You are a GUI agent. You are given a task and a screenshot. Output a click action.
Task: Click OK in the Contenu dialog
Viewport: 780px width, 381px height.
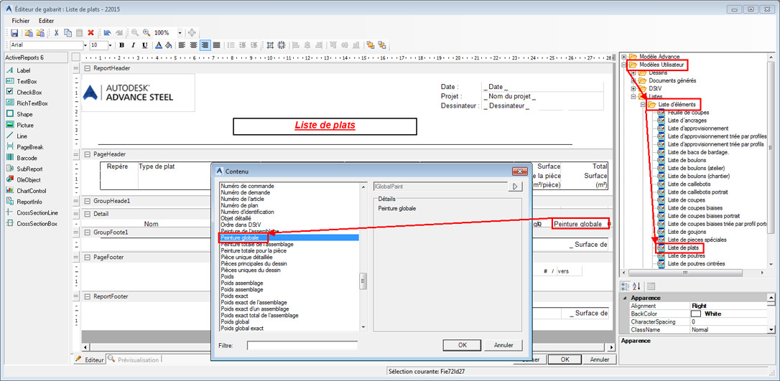click(x=462, y=344)
